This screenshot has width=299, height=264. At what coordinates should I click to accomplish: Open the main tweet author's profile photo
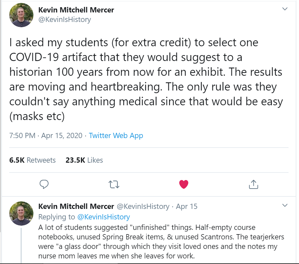coord(21,15)
